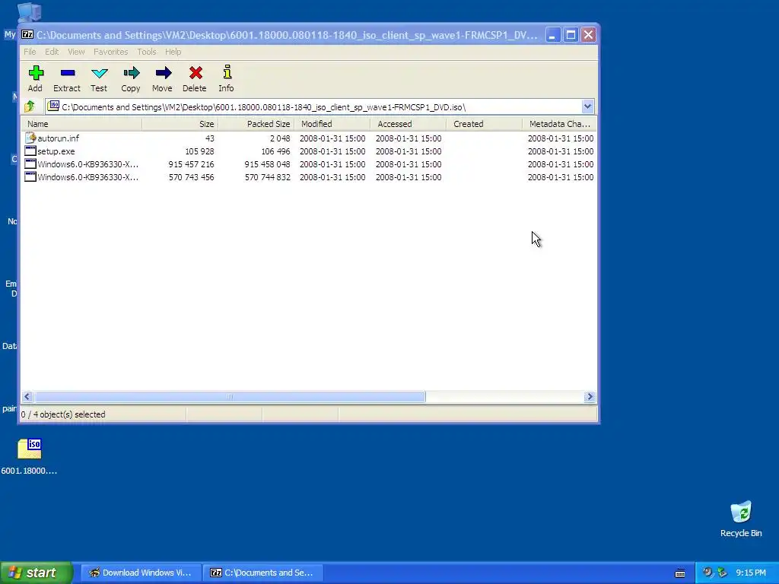Open the File menu
Image resolution: width=779 pixels, height=584 pixels.
point(30,52)
